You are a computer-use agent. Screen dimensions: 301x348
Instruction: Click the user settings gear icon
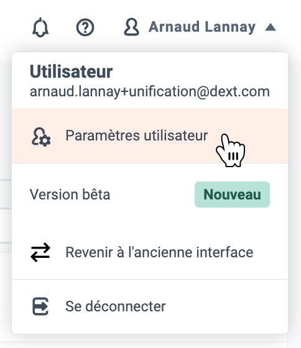coord(41,137)
